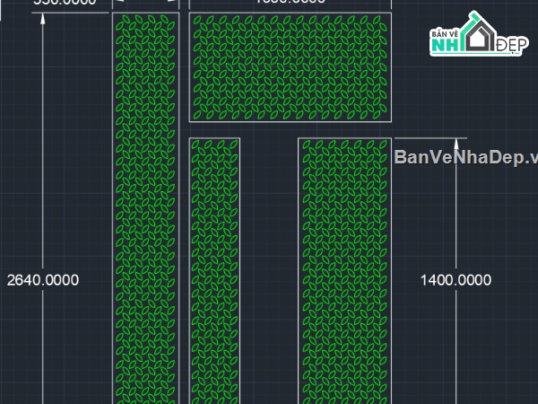Screen dimensions: 538x404
Task: Select the 1400.0000 dimension text
Action: coord(456,280)
